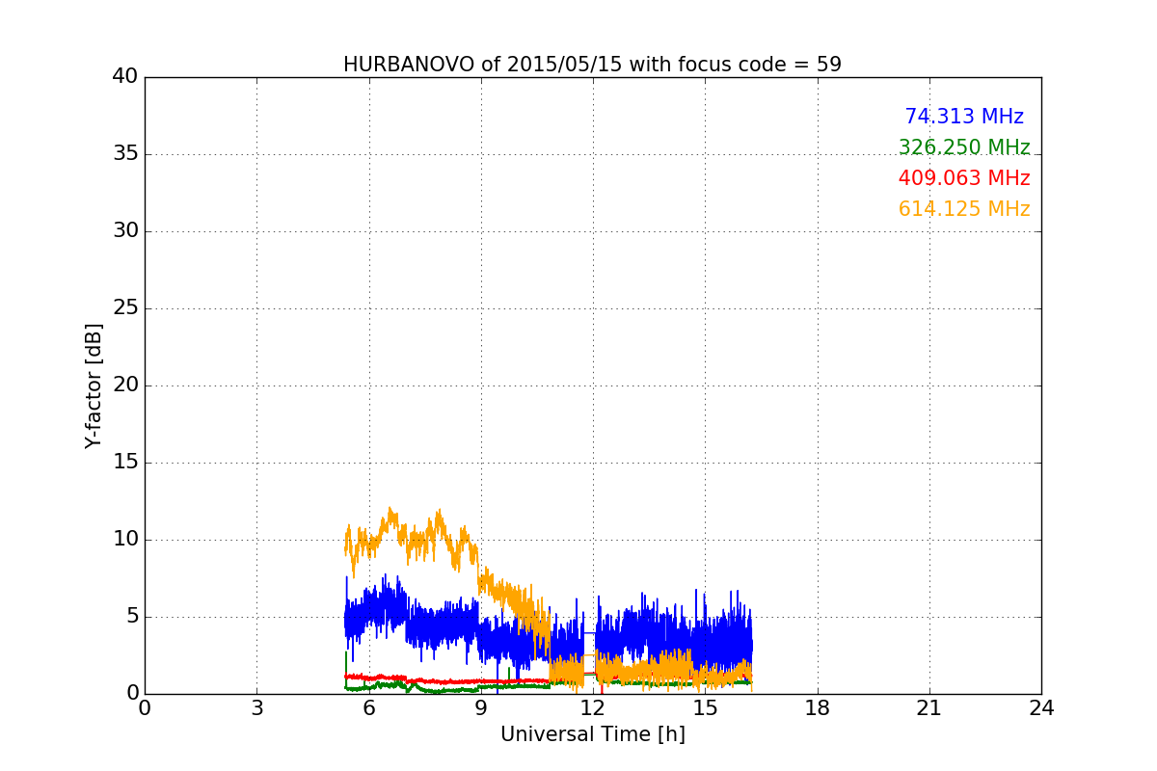Click the x-axis tick label 9
This screenshot has width=1157, height=771.
point(480,707)
